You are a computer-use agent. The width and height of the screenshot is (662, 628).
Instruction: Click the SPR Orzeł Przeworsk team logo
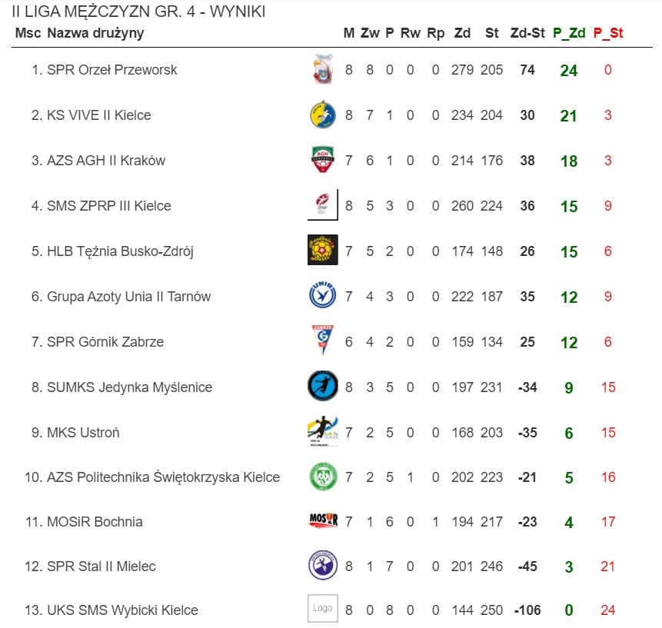click(x=323, y=70)
